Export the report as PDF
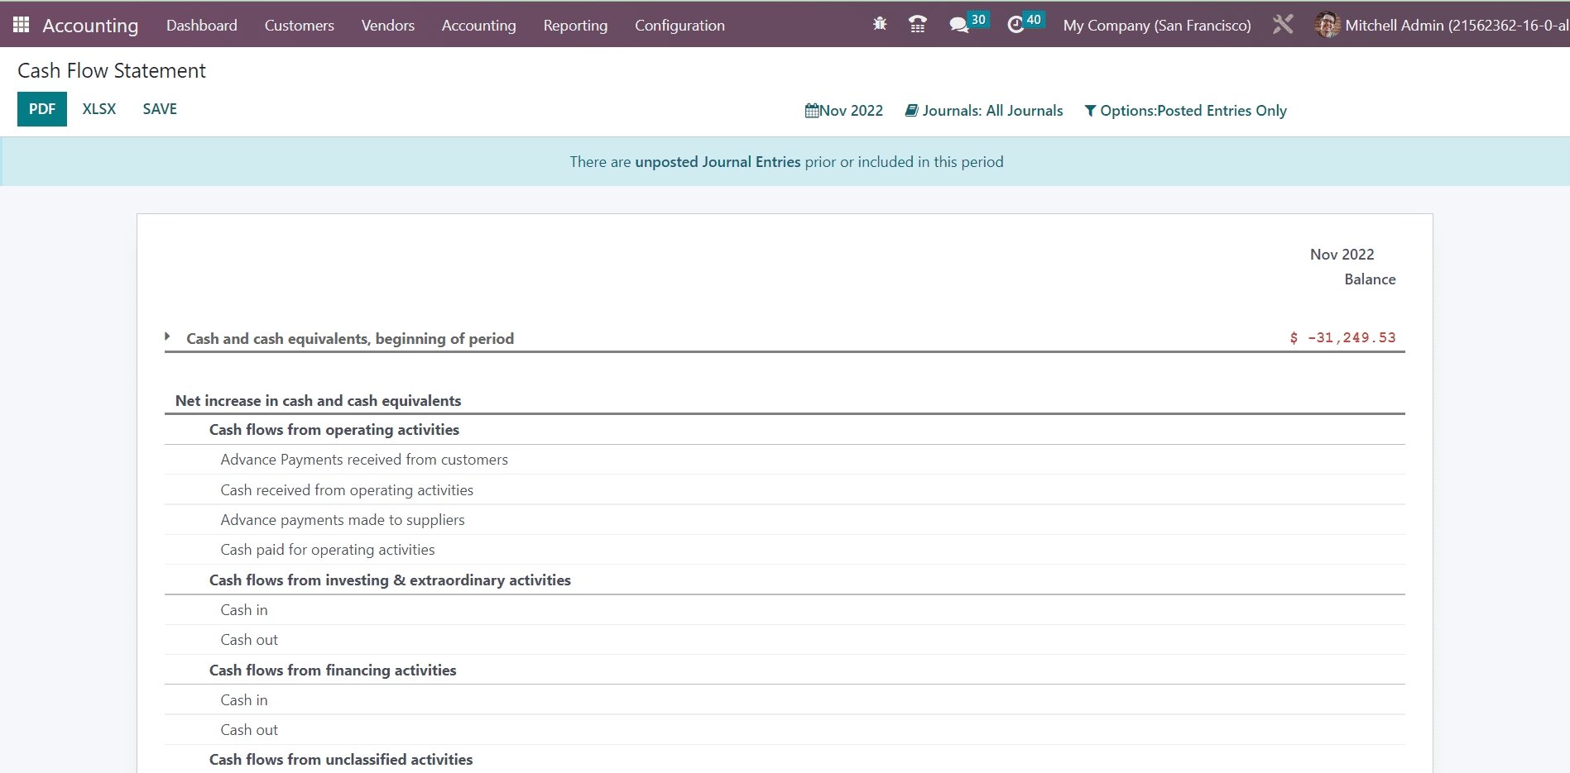1570x773 pixels. [42, 109]
